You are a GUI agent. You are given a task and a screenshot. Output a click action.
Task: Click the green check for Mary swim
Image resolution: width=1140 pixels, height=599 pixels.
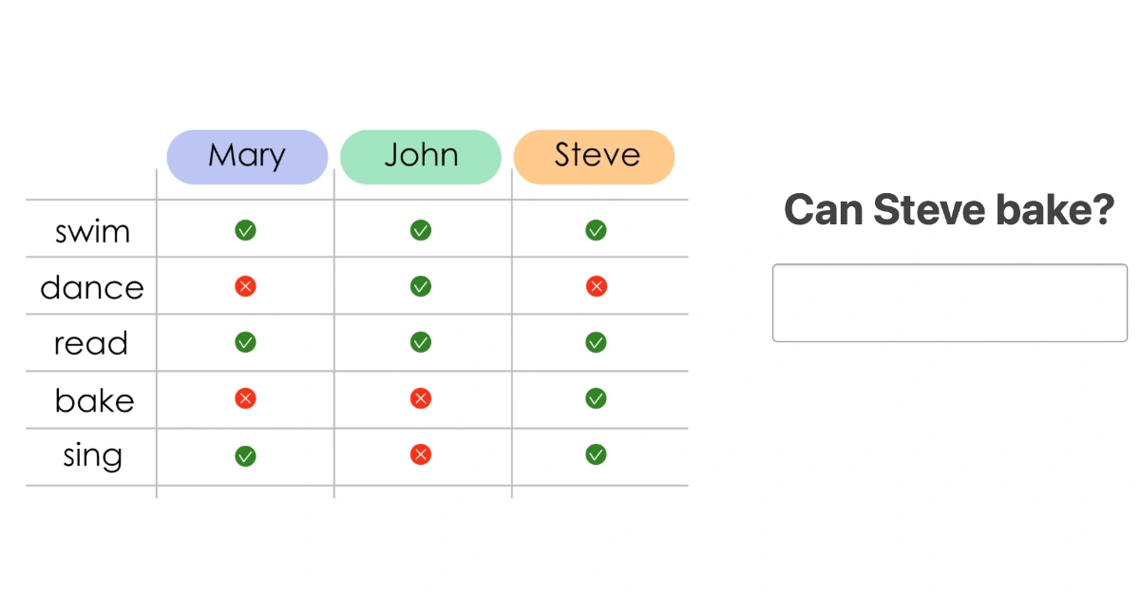(x=245, y=230)
